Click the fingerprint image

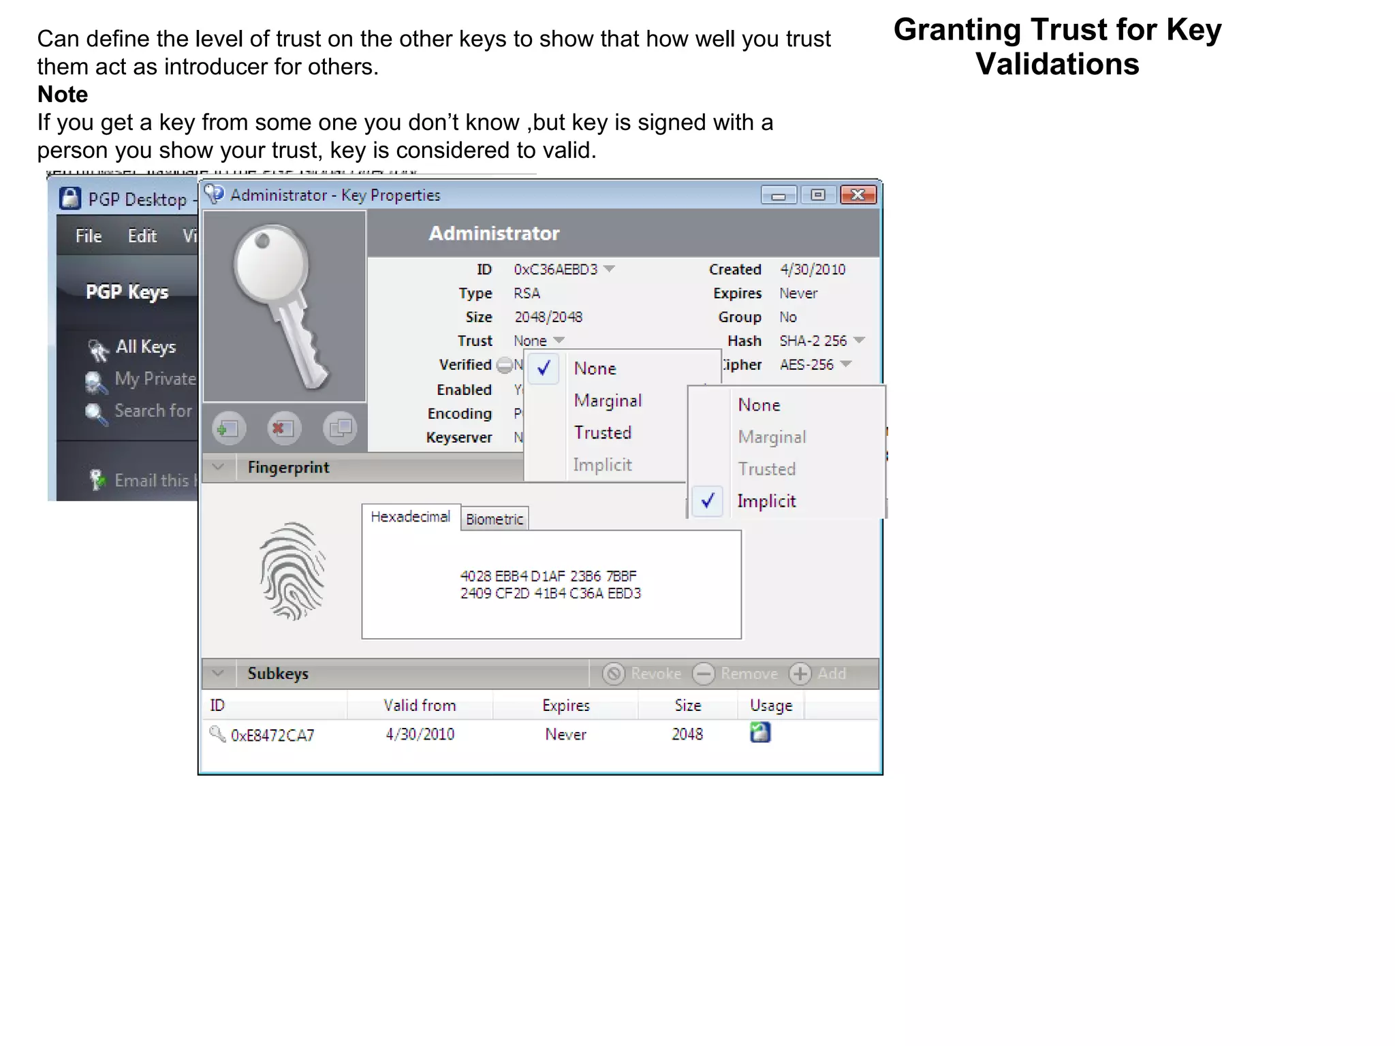[292, 571]
